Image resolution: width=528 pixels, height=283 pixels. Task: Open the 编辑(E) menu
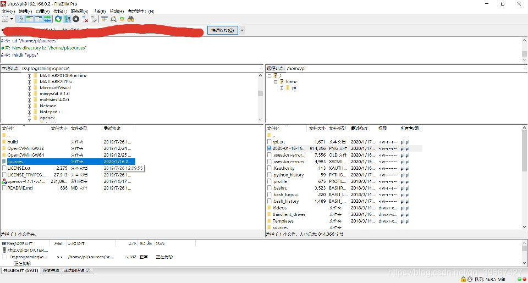pos(25,11)
